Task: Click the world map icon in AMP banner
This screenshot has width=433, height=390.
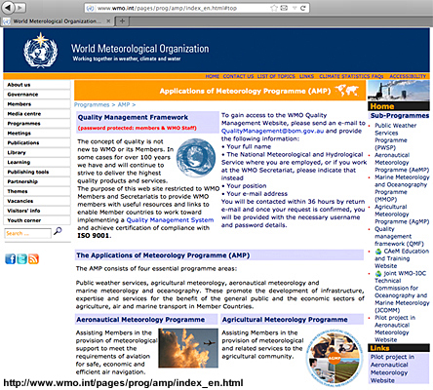Action: tap(347, 90)
